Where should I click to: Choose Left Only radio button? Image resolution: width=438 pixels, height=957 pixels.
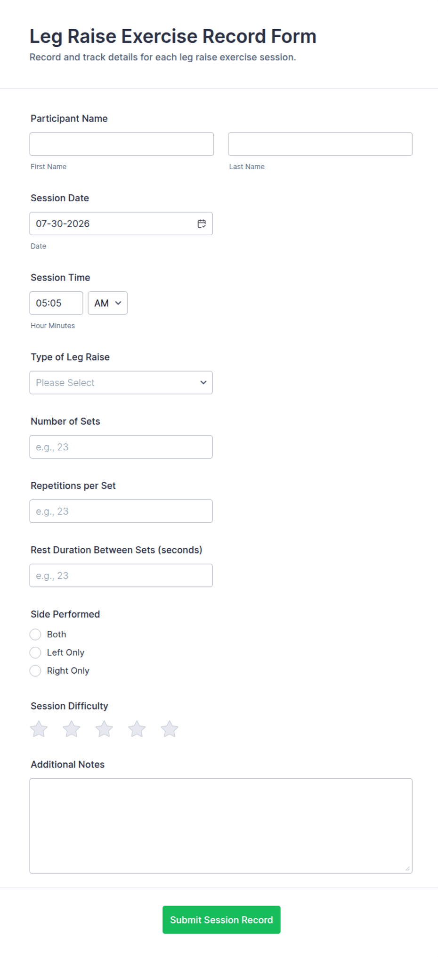(x=35, y=652)
